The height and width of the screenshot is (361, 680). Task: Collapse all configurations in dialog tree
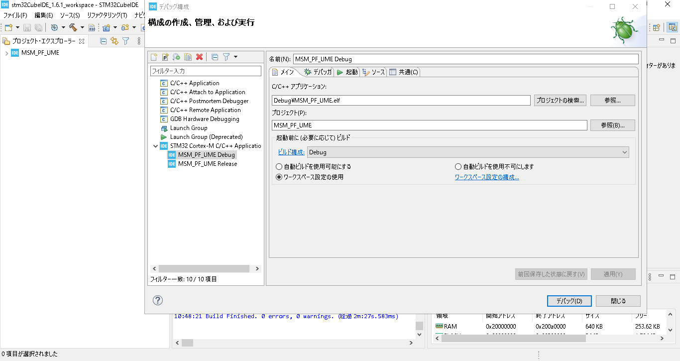coord(215,57)
